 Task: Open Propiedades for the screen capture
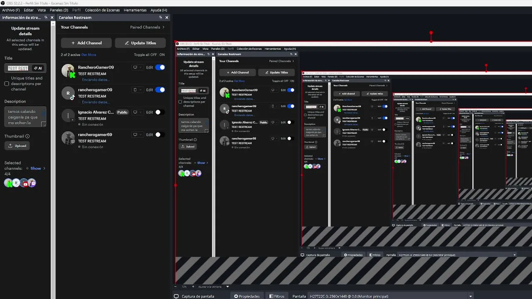tap(247, 296)
